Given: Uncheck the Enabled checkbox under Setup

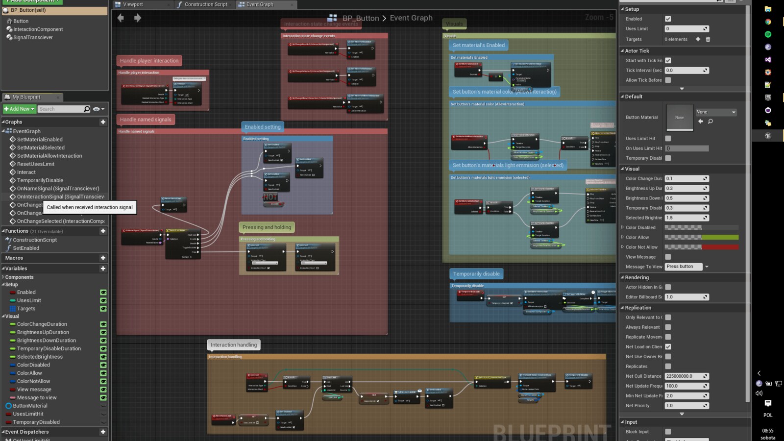Looking at the screenshot, I should click(x=668, y=19).
